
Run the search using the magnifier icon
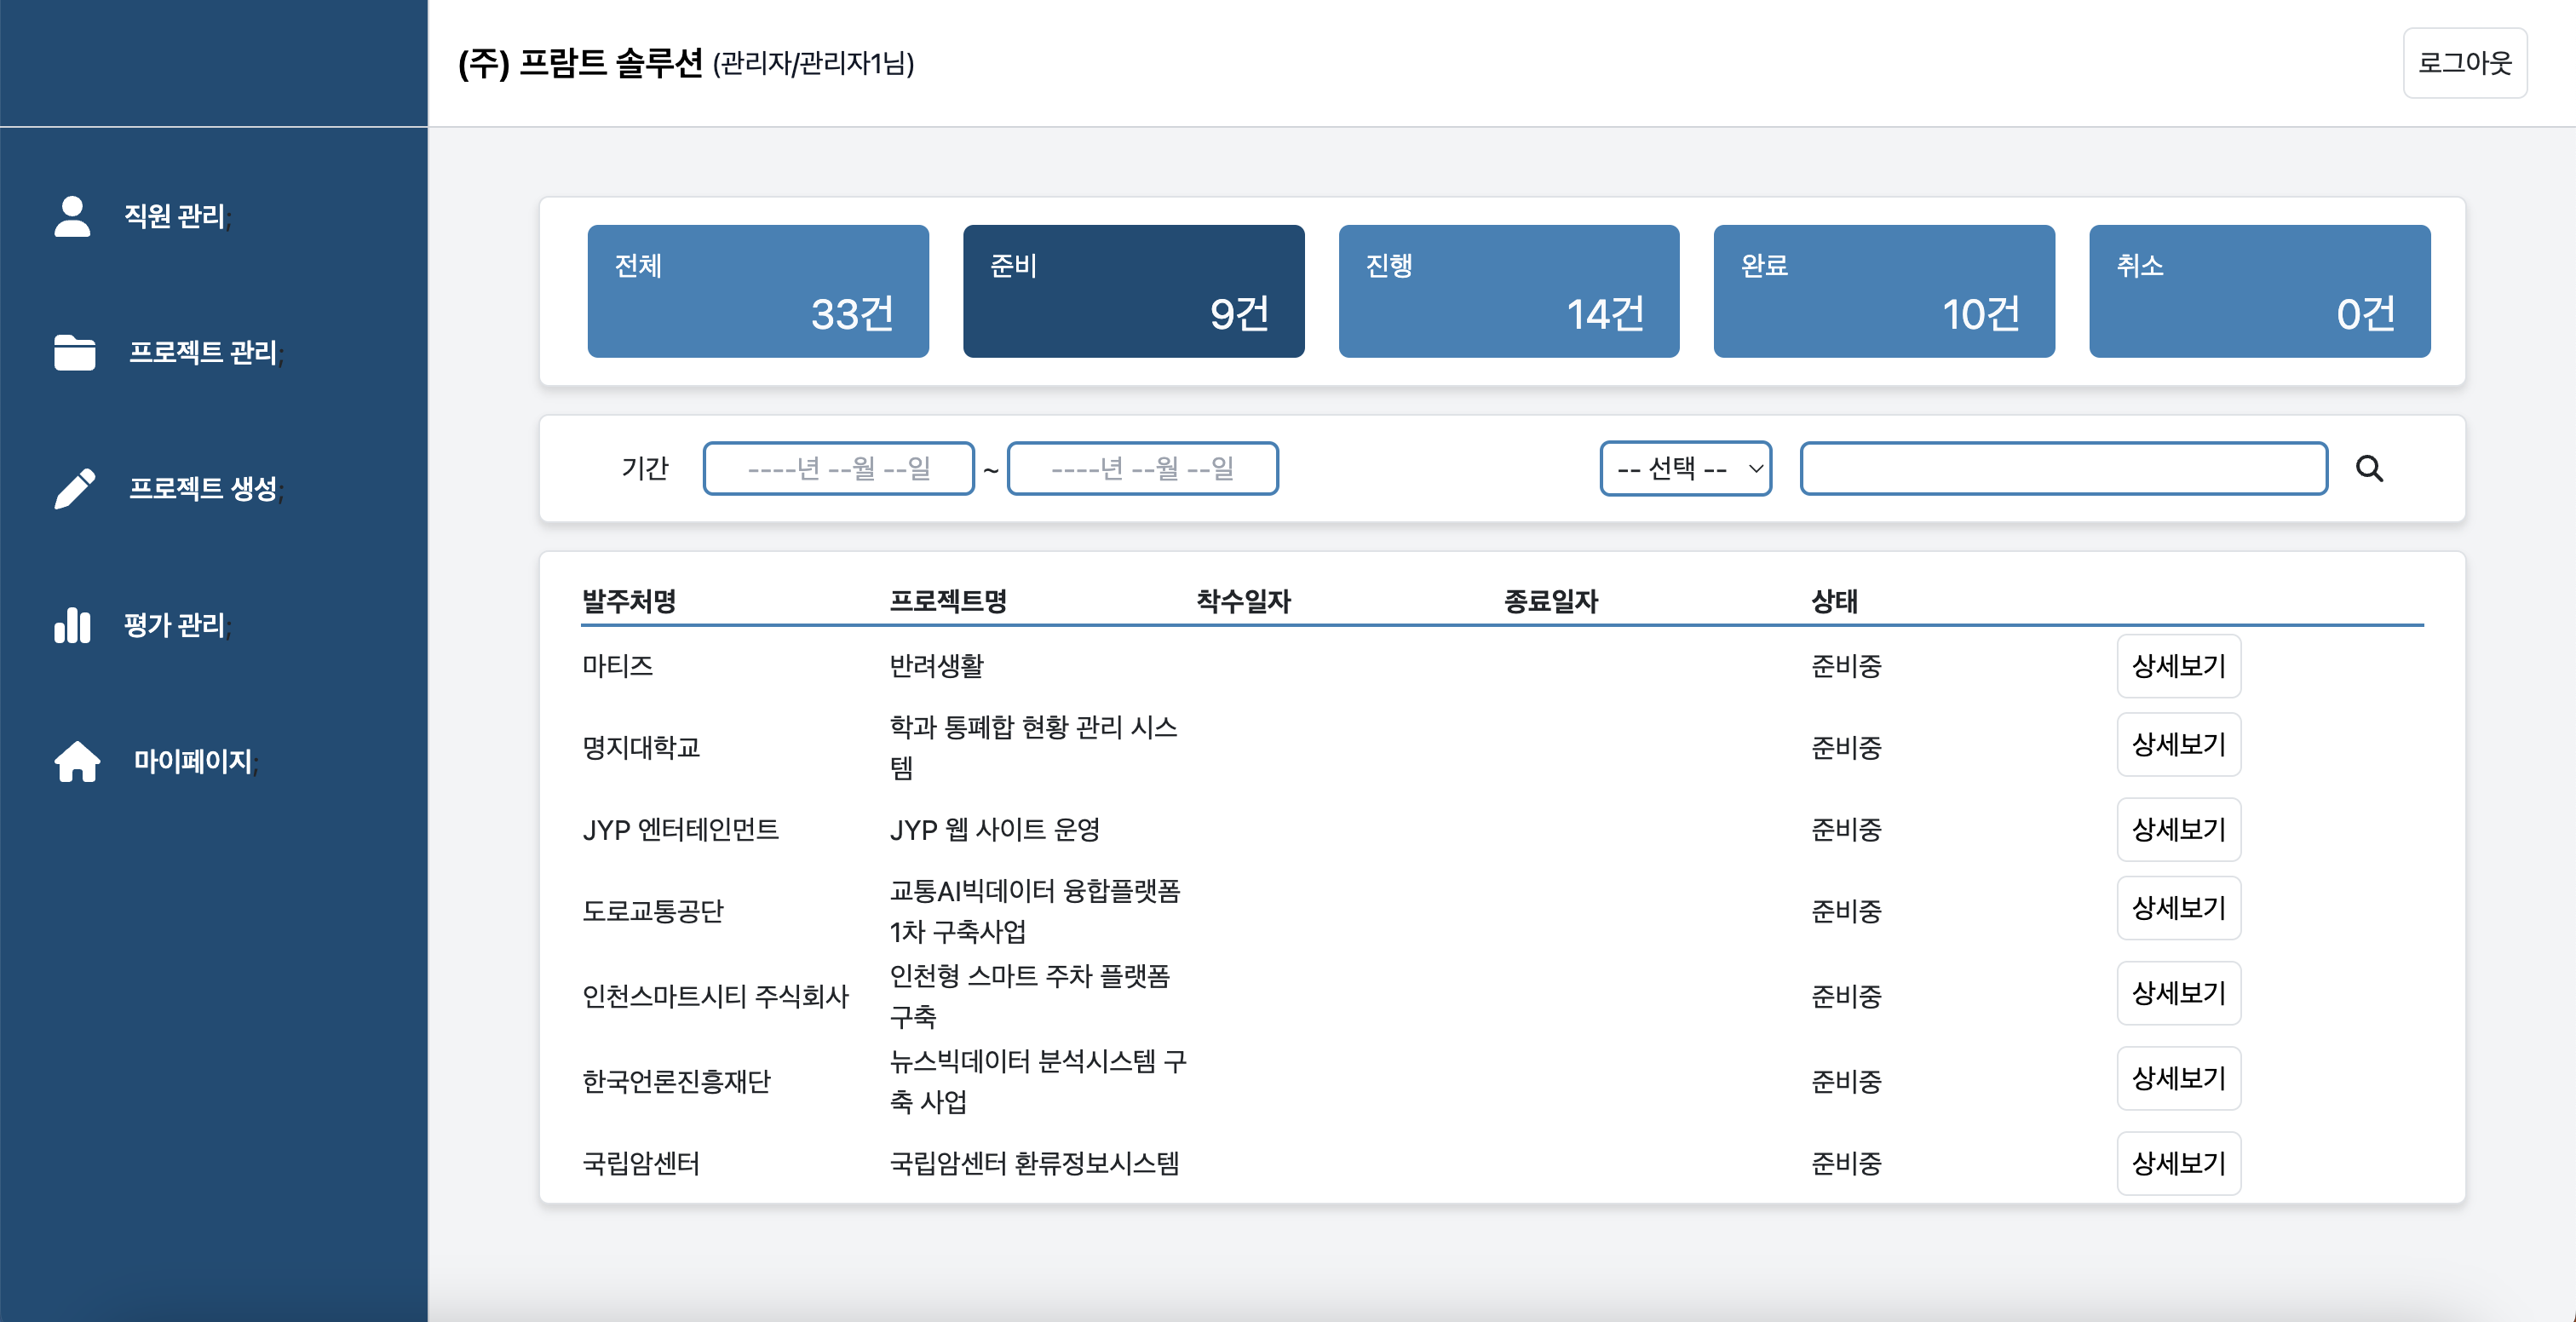pyautogui.click(x=2369, y=468)
